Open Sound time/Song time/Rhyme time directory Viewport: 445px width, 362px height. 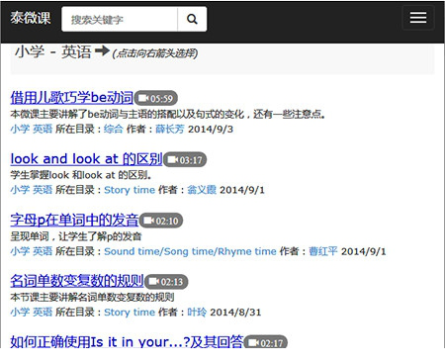pyautogui.click(x=190, y=251)
